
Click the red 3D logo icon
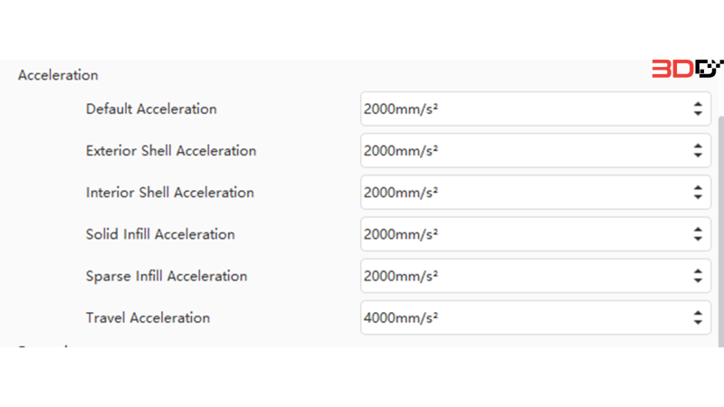coord(672,69)
